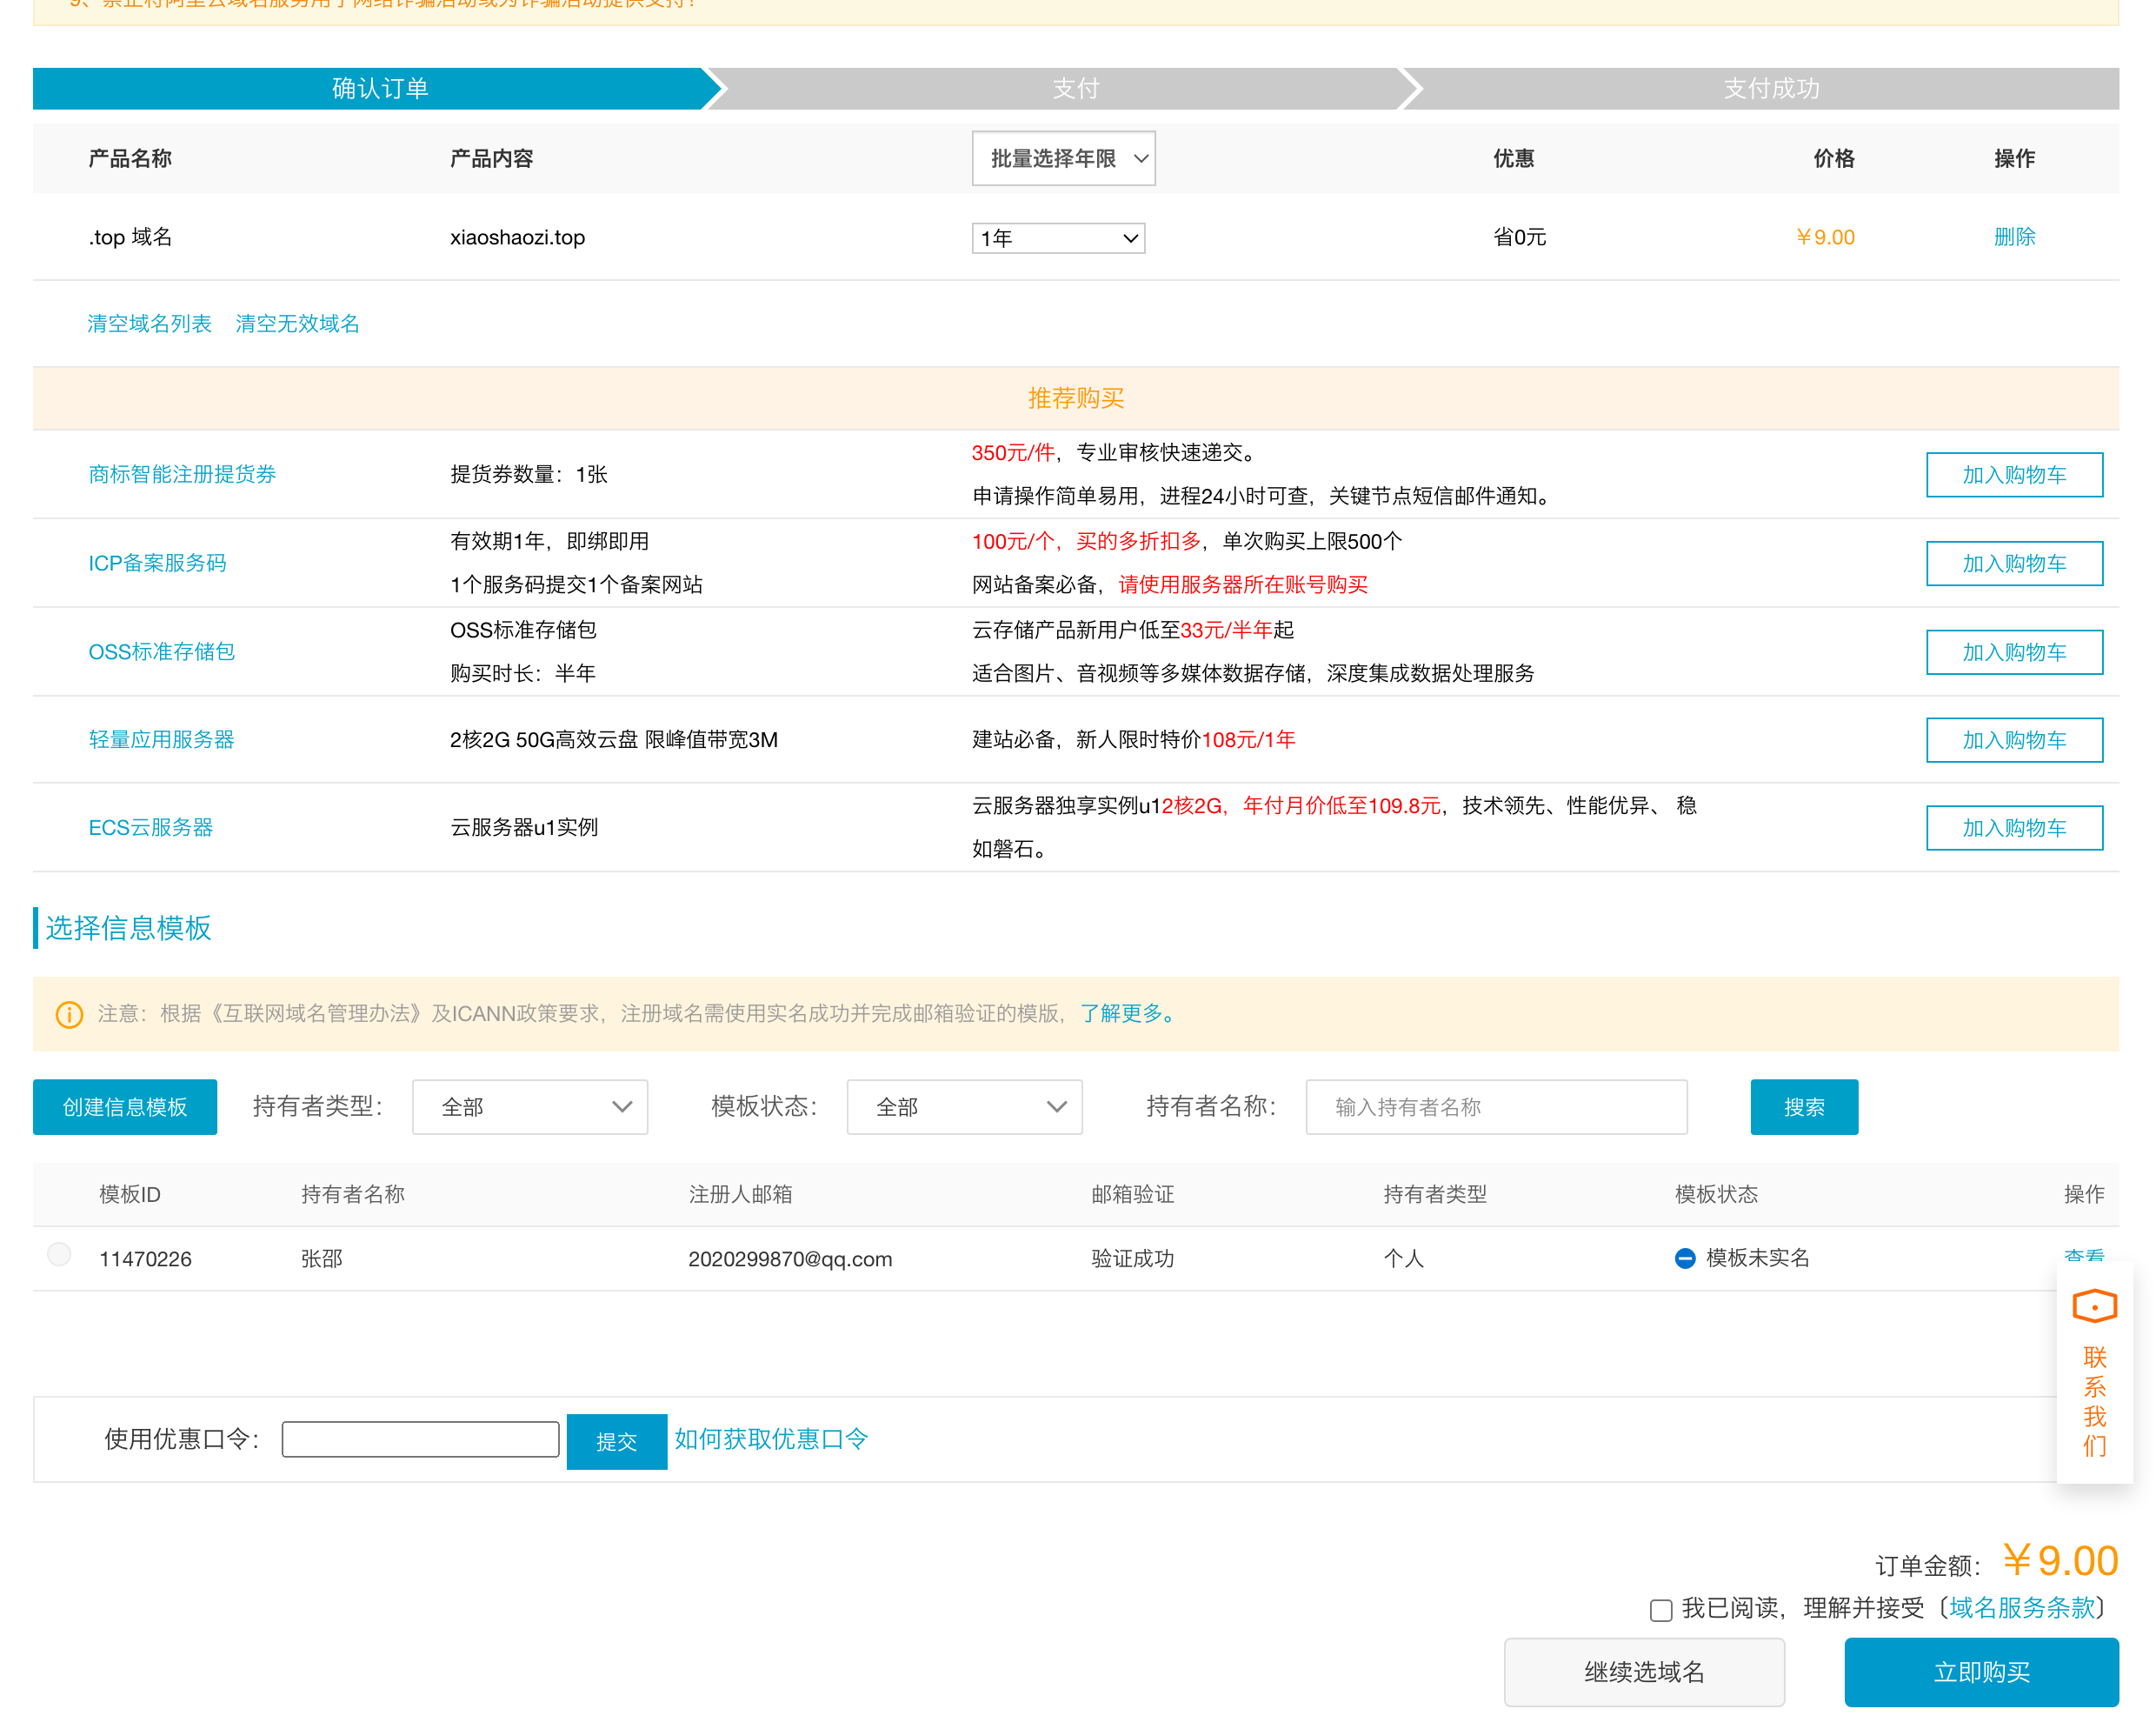Viewport: 2156px width, 1729px height.
Task: Click the 持有者名称 column header
Action: (x=353, y=1194)
